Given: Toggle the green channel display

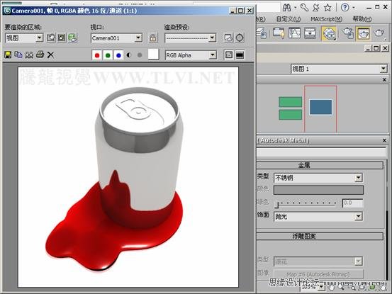Looking at the screenshot, I should tap(108, 55).
